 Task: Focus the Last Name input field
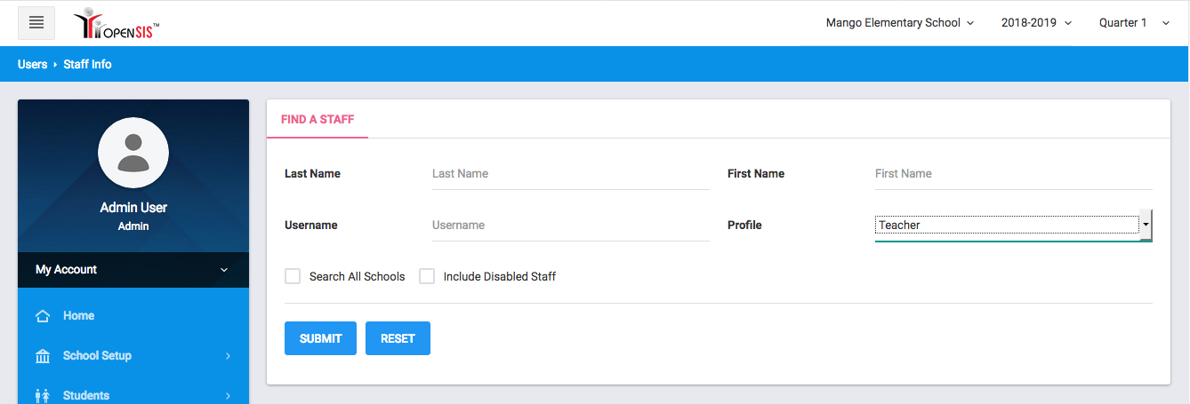tap(569, 174)
